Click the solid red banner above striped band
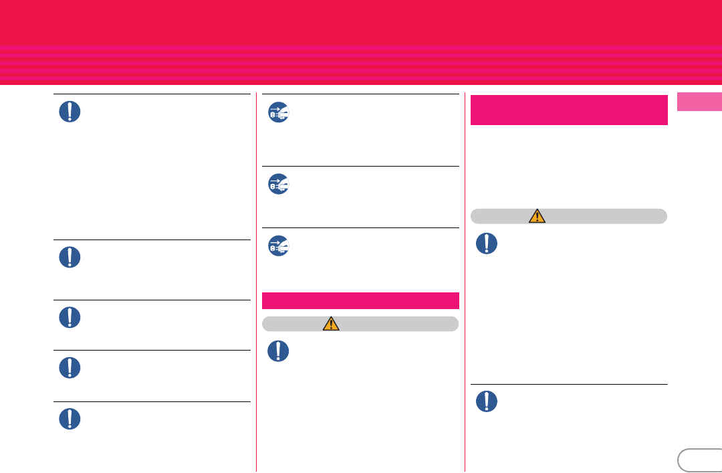 coord(361,23)
